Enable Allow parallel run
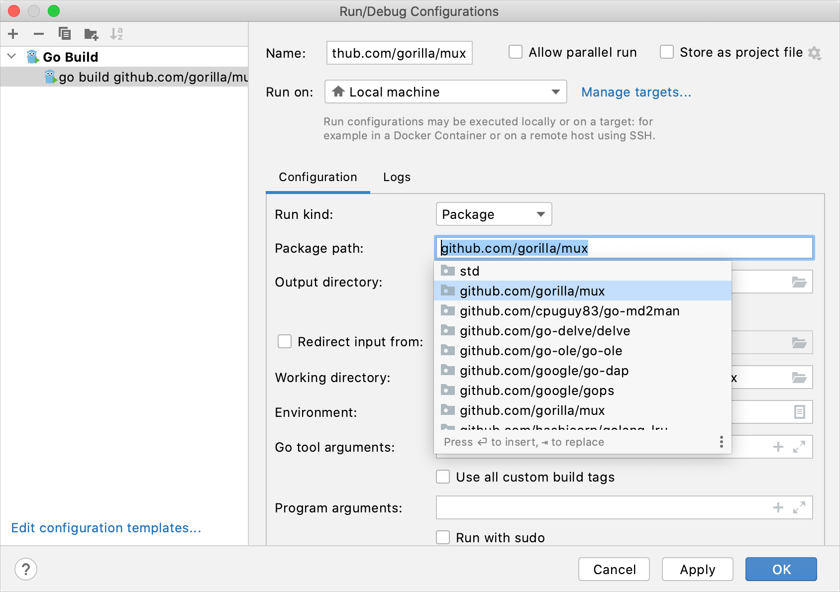Viewport: 840px width, 592px height. pos(515,52)
